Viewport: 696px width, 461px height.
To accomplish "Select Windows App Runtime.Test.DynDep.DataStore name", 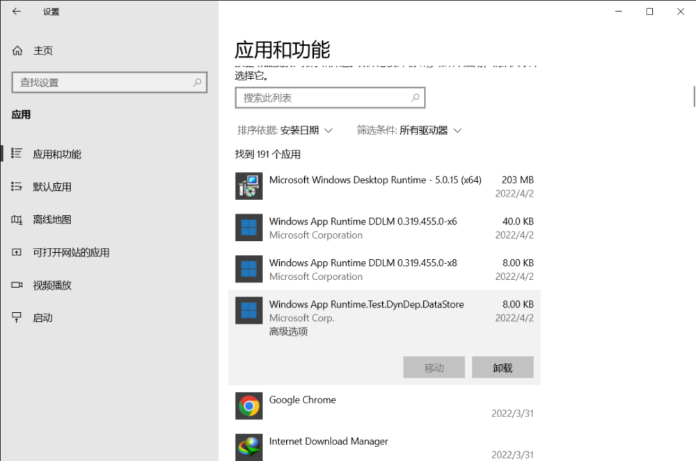I will click(366, 304).
